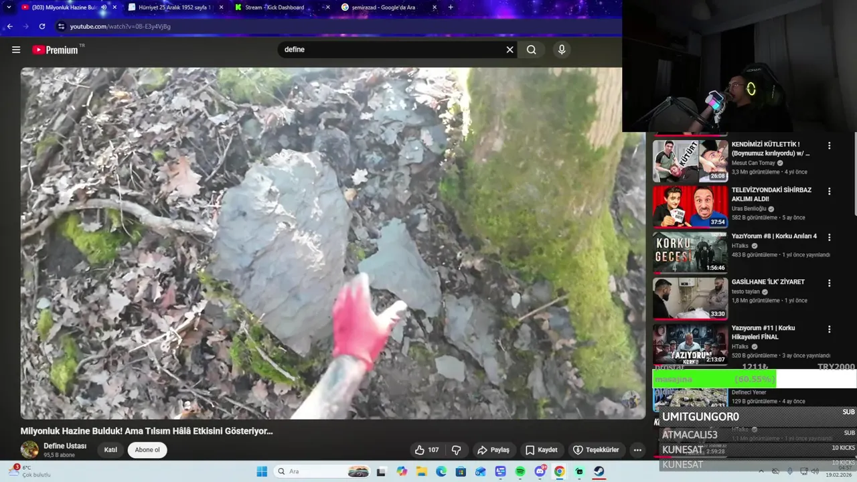Open Spotify from the taskbar
This screenshot has height=482, width=857.
(520, 471)
